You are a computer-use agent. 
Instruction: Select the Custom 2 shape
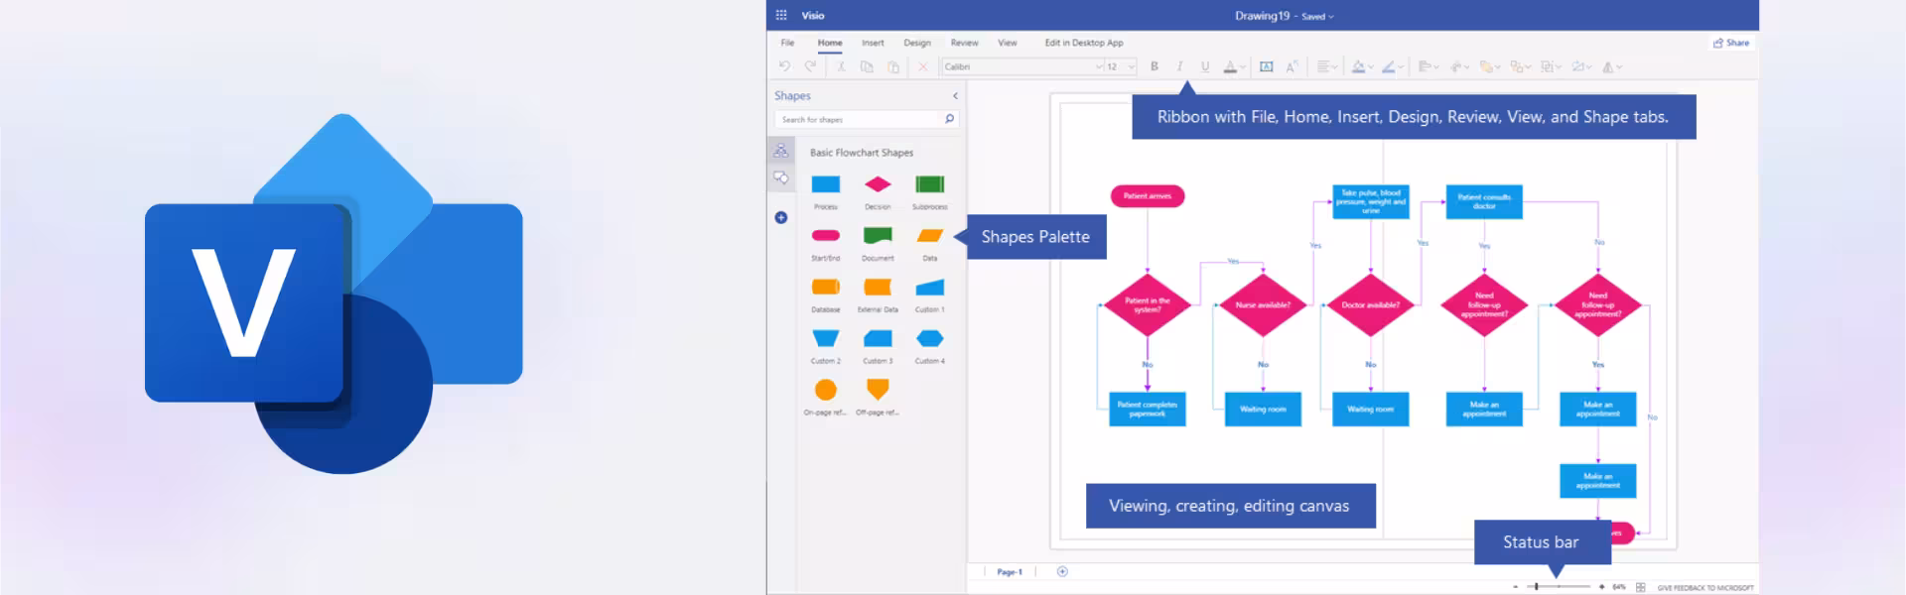(x=826, y=339)
